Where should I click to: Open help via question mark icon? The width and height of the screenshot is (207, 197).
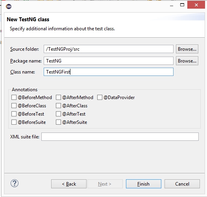coord(15,183)
